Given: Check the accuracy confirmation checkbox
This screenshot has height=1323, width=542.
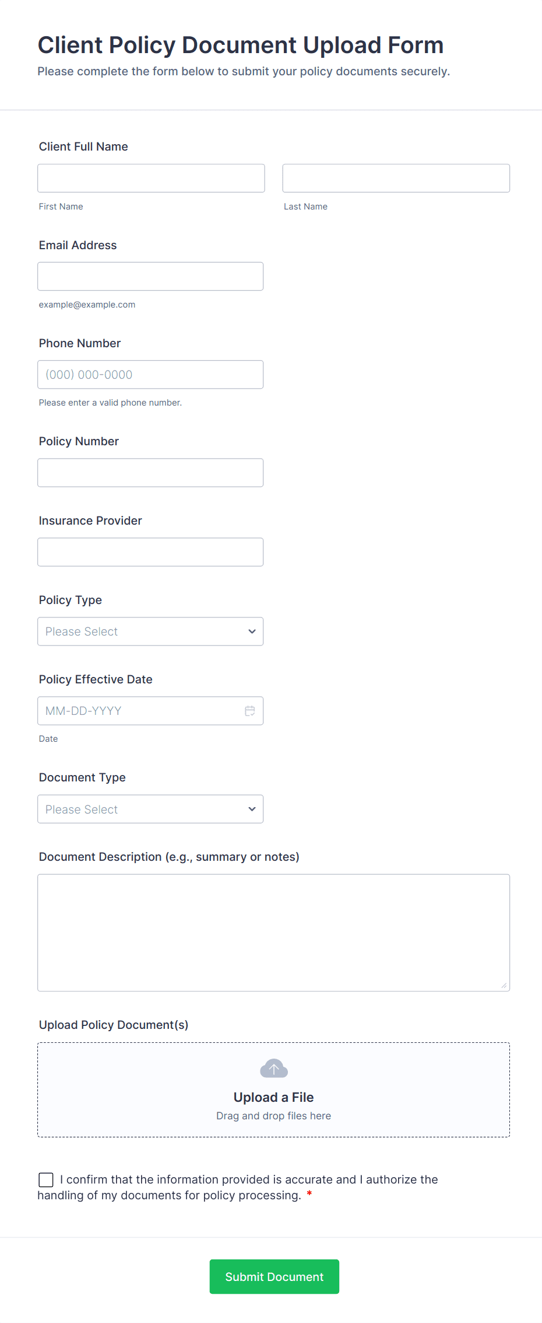Looking at the screenshot, I should 46,1179.
